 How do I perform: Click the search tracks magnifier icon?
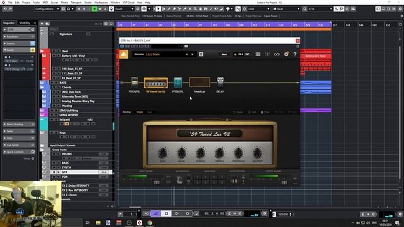pos(111,24)
